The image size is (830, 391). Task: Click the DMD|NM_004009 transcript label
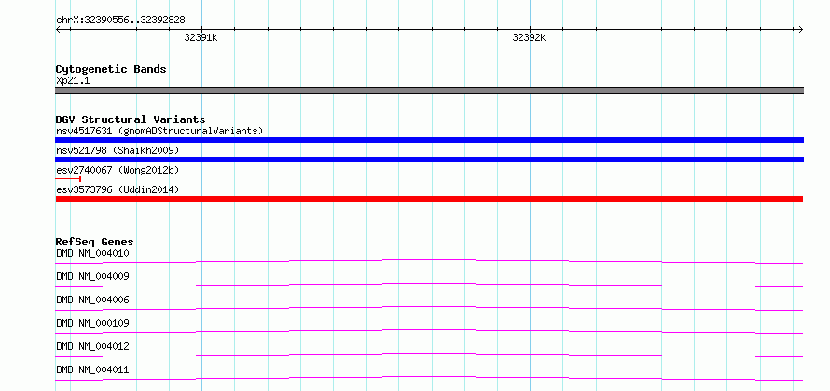pos(92,276)
